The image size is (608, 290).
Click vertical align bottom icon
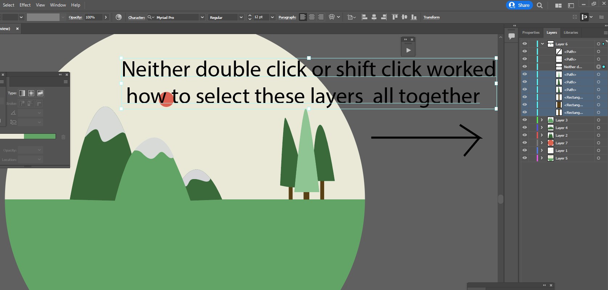pyautogui.click(x=414, y=17)
